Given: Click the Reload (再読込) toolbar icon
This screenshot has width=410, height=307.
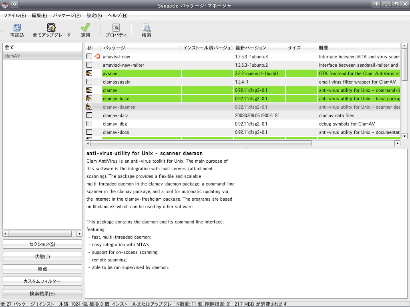Looking at the screenshot, I should (x=17, y=28).
